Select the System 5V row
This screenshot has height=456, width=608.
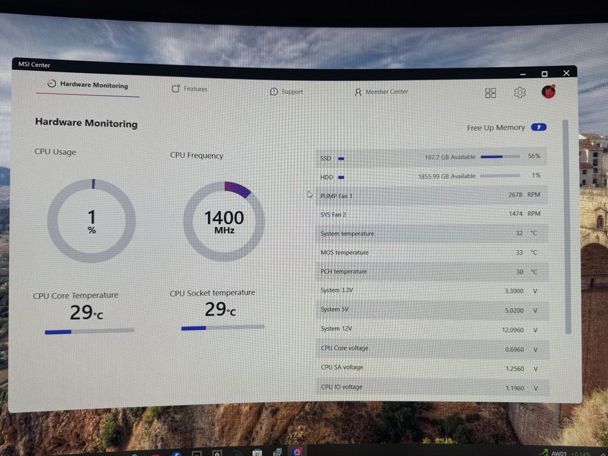click(431, 310)
